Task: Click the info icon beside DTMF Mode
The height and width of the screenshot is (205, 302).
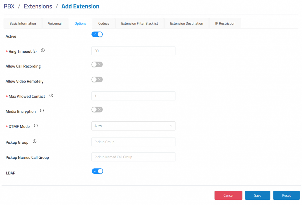Action: tap(36, 126)
